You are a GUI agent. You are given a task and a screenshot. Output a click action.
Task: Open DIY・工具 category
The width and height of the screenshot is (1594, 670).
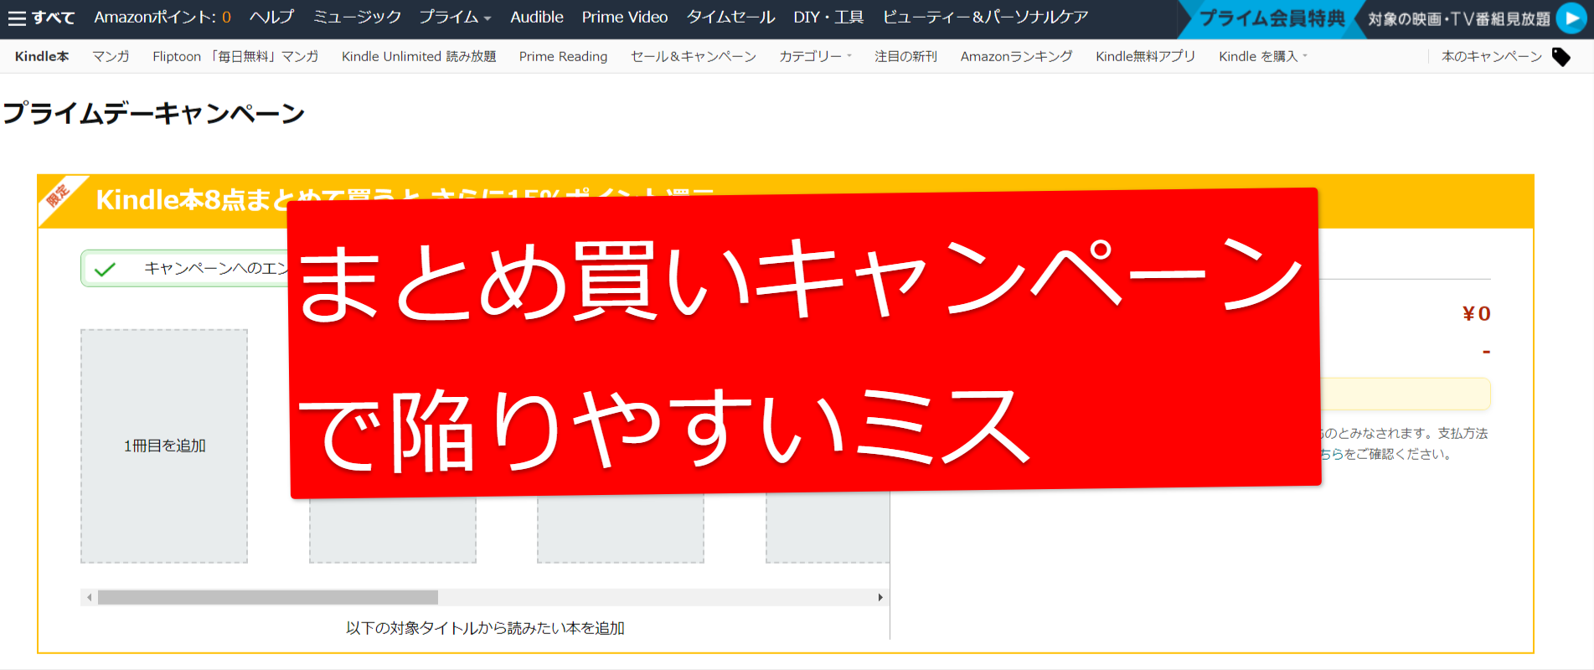(x=828, y=17)
